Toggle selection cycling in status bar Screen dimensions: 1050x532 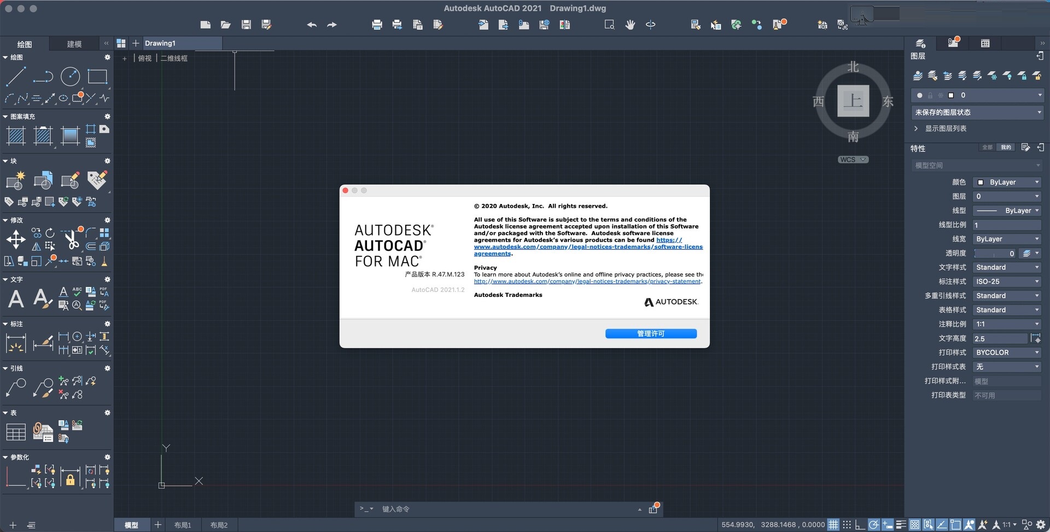(929, 525)
